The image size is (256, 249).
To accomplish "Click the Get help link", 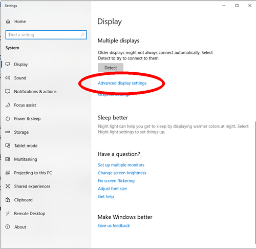I will [x=106, y=197].
